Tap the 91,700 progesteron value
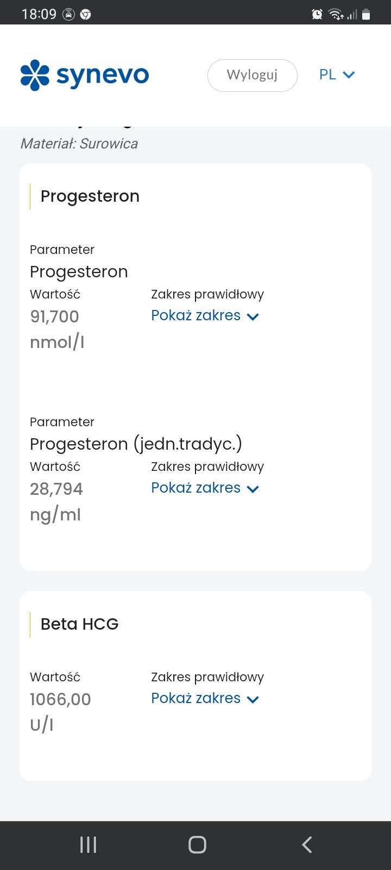 [x=54, y=316]
